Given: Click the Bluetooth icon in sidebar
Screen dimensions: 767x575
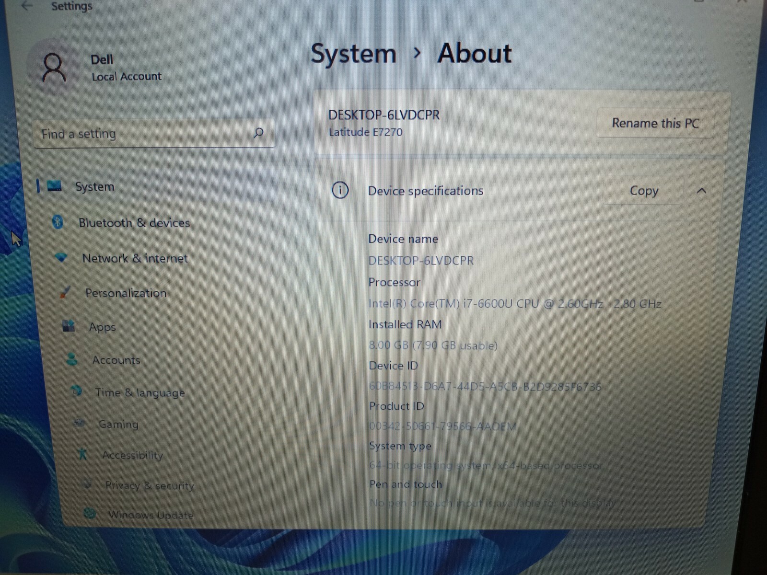Looking at the screenshot, I should (x=58, y=222).
